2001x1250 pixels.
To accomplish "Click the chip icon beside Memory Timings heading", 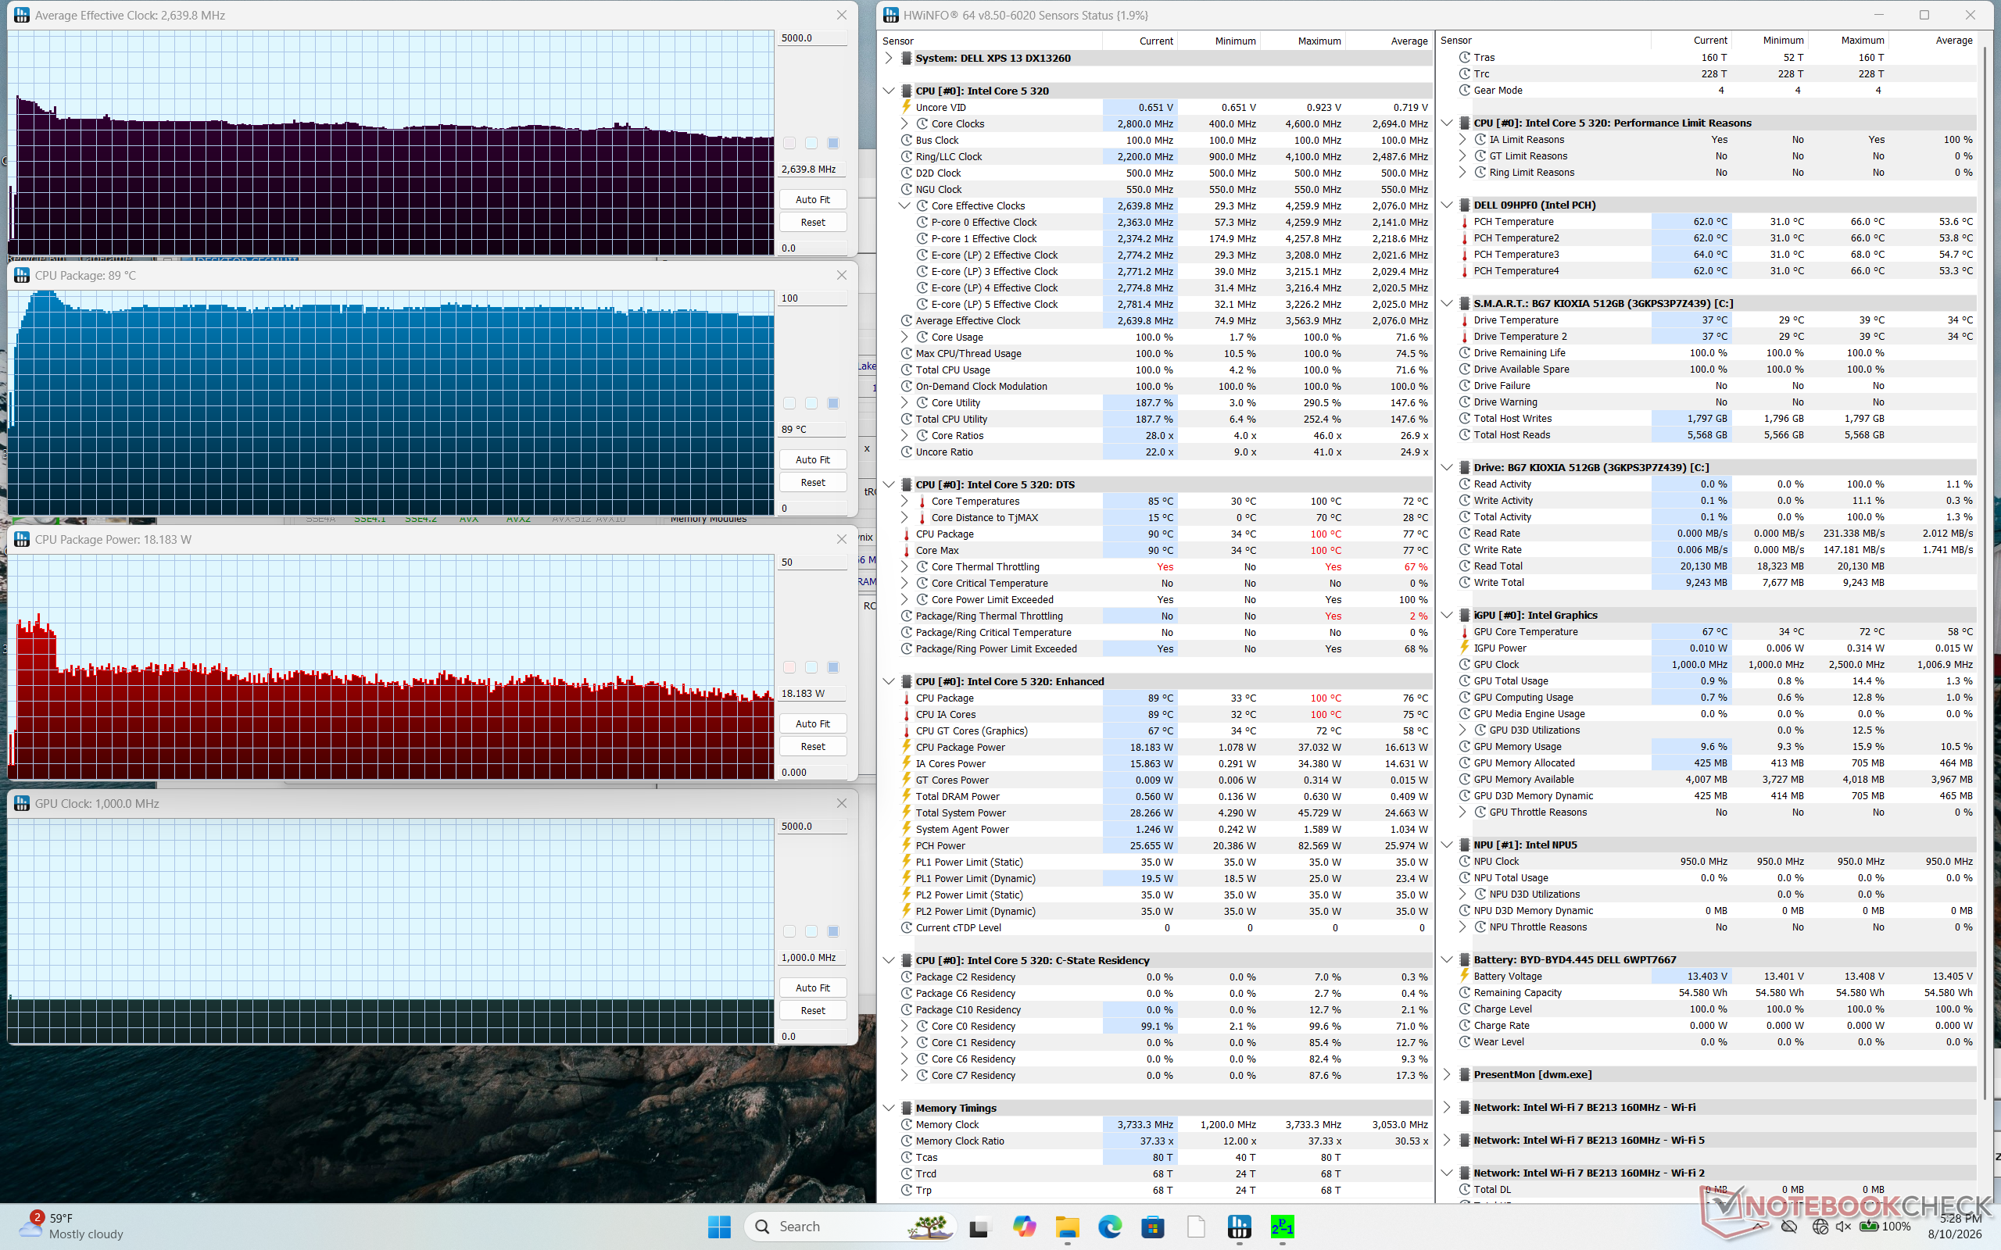I will pyautogui.click(x=906, y=1108).
